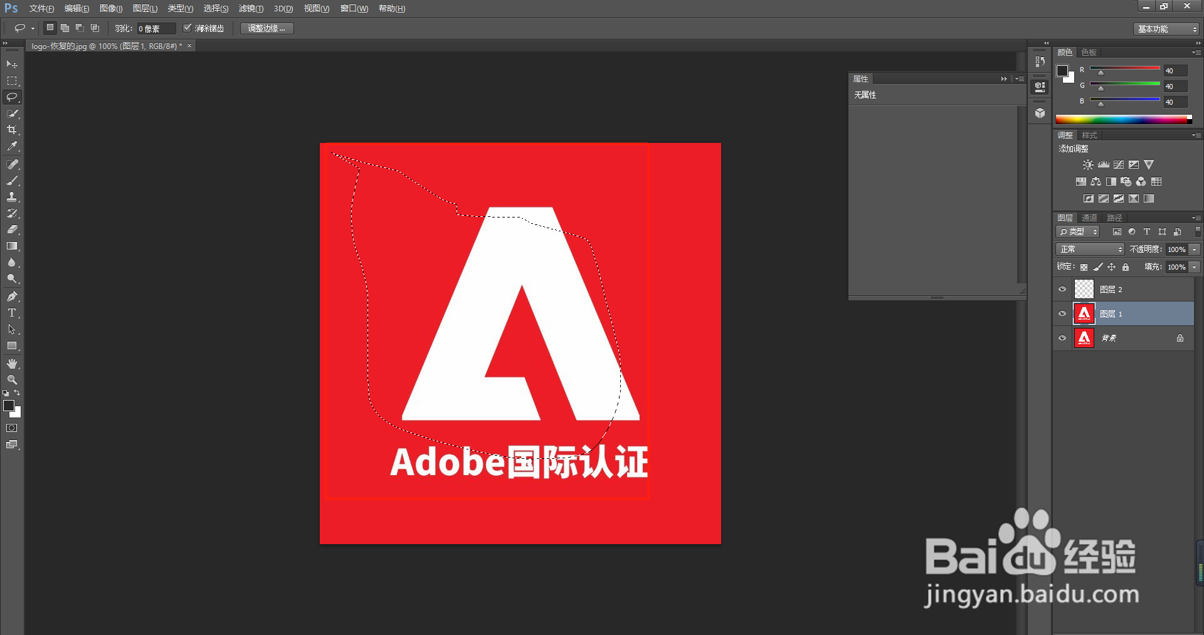The height and width of the screenshot is (635, 1204).
Task: Open the 文件(F) menu
Action: coord(41,9)
